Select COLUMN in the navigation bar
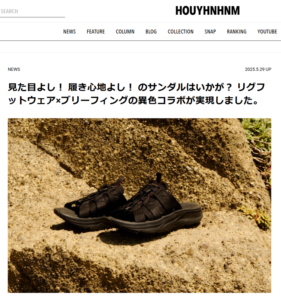The image size is (281, 300). click(x=125, y=32)
